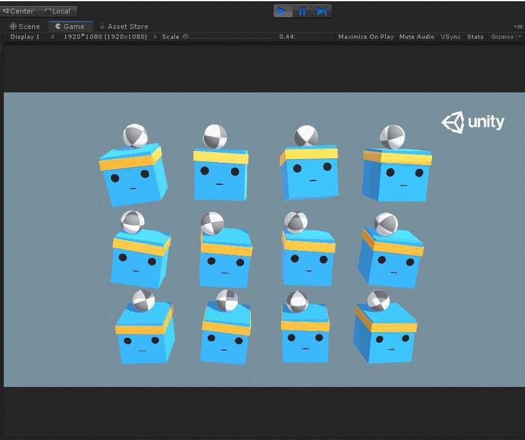Open the Game panel options menu icon

[518, 26]
